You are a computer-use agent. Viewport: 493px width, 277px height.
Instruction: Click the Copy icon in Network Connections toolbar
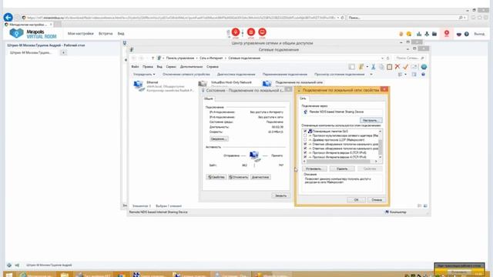coord(381,67)
